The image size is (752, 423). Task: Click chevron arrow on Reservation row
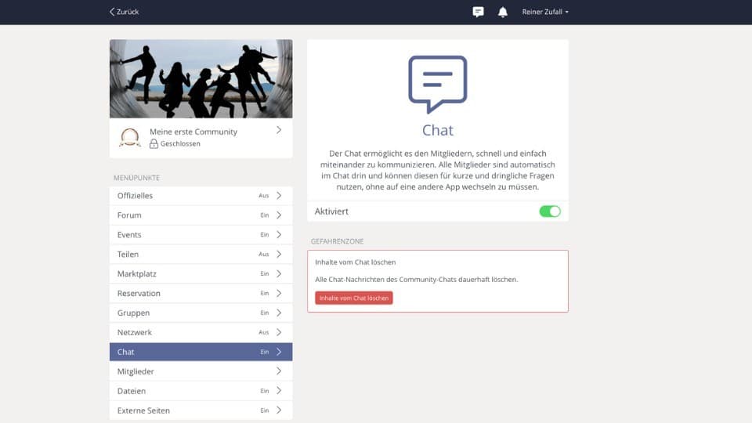pos(279,293)
